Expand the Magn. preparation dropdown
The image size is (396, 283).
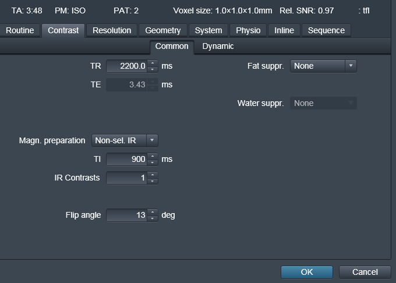[125, 140]
